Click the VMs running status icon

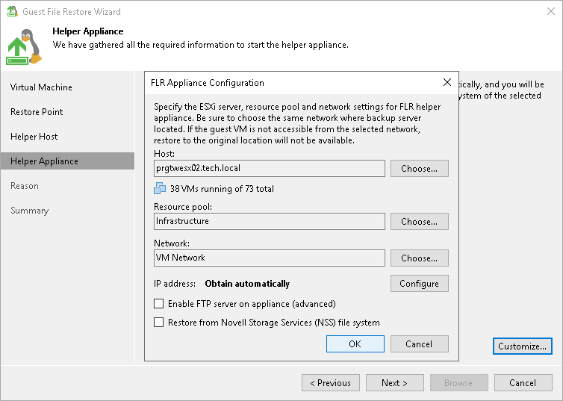click(x=160, y=188)
